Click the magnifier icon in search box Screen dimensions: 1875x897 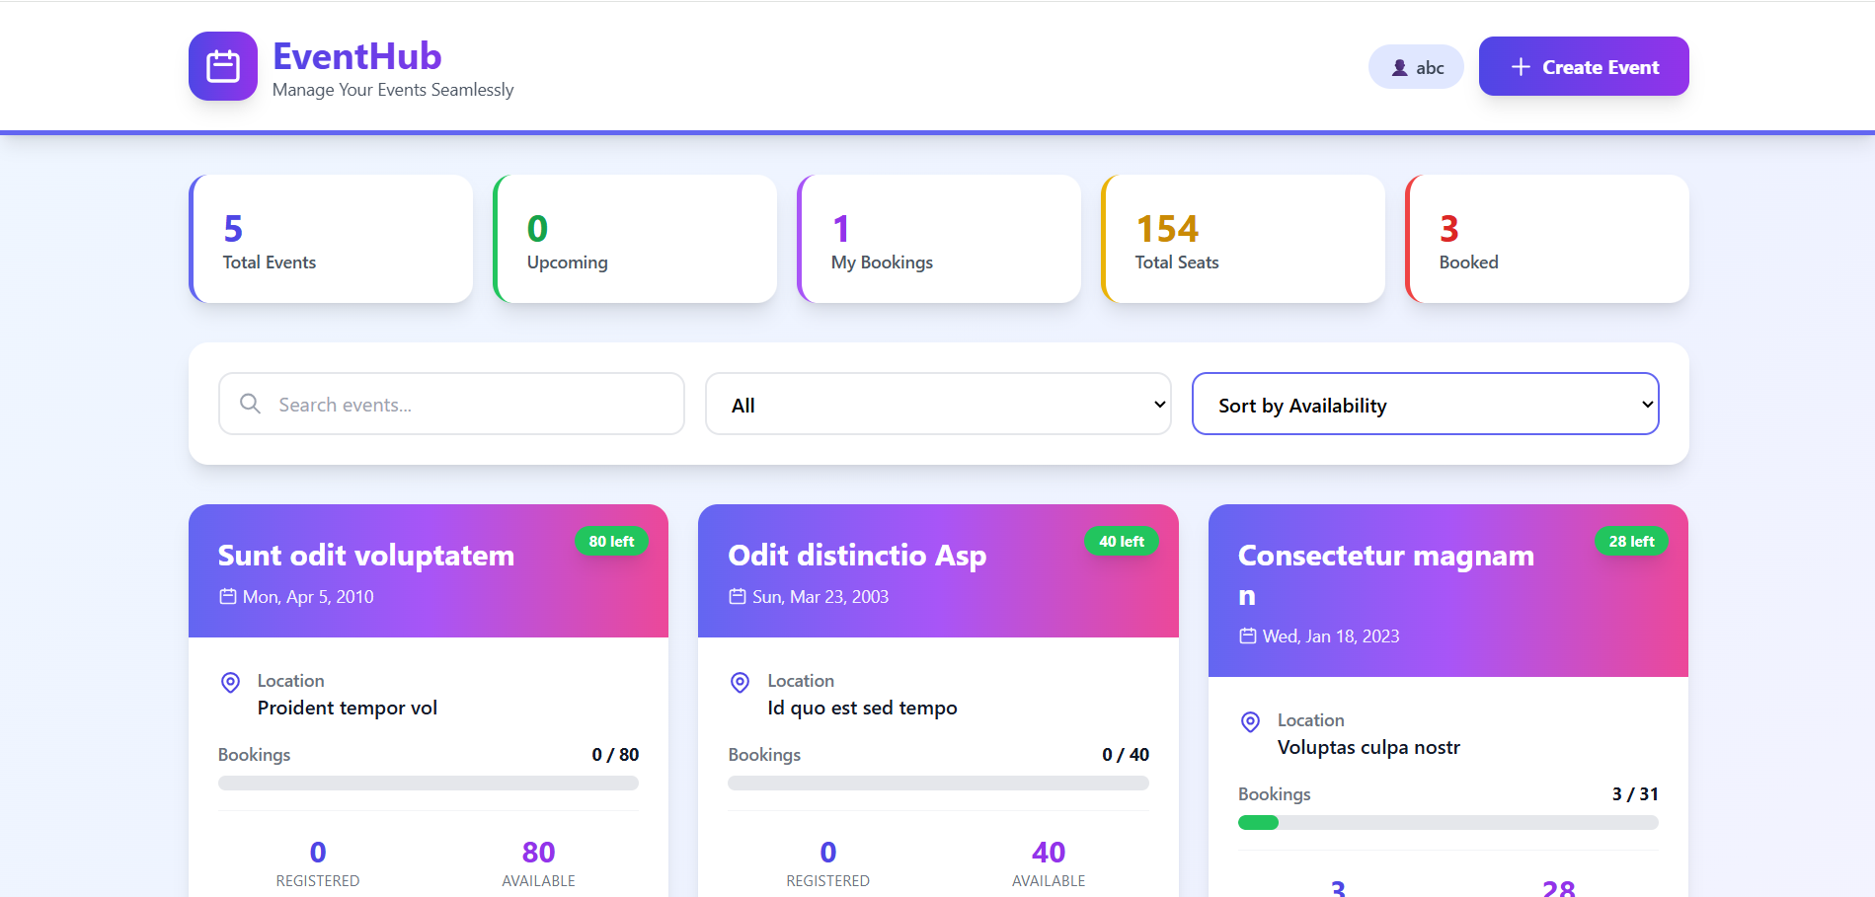coord(251,404)
